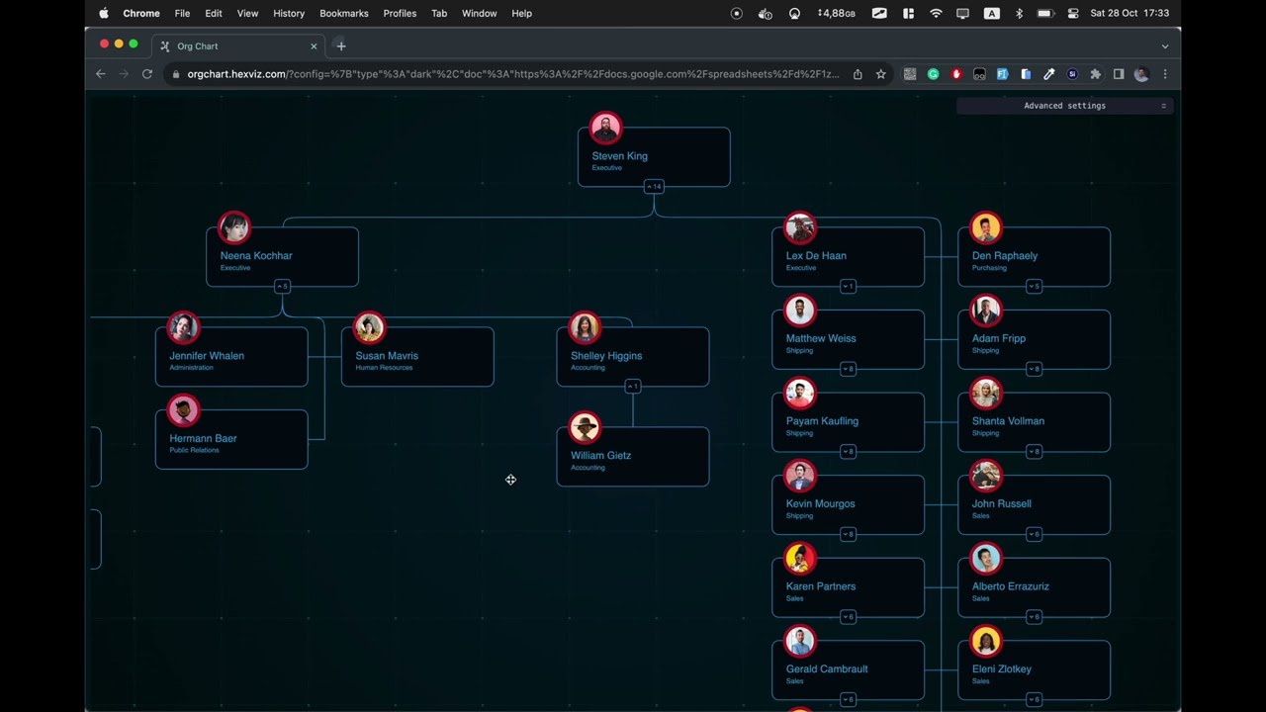
Task: Collapse Shelley Higgins' reports toggle
Action: [633, 386]
